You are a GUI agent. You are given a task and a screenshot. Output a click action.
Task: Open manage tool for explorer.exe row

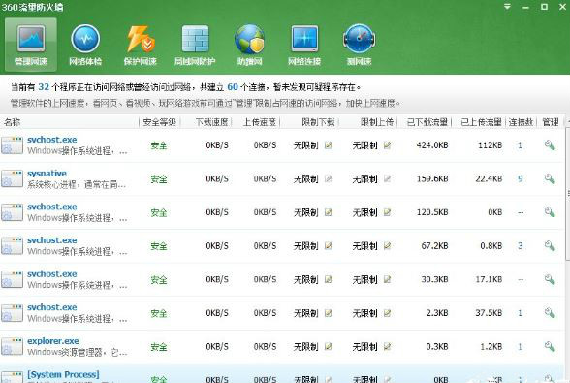tap(550, 346)
